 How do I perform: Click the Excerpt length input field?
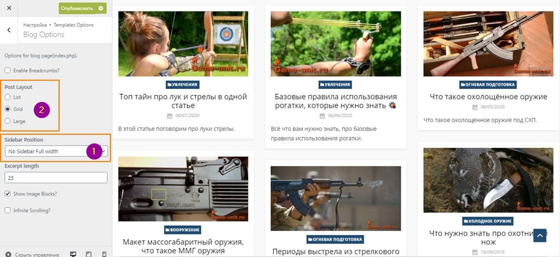click(56, 177)
